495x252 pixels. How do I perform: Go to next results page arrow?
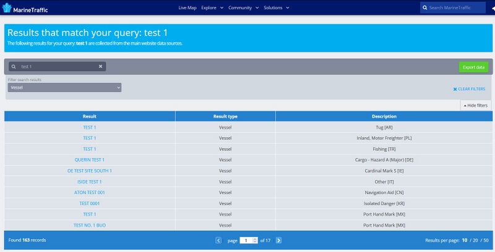click(x=278, y=240)
